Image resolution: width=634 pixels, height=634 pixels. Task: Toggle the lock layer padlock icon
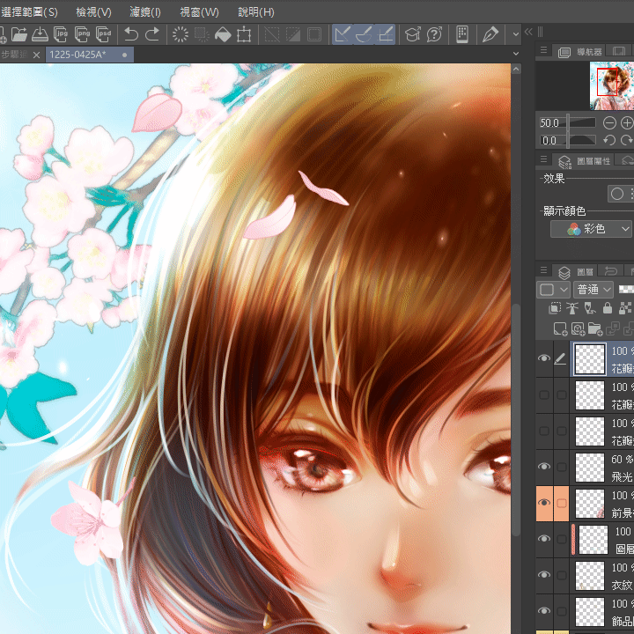(608, 308)
